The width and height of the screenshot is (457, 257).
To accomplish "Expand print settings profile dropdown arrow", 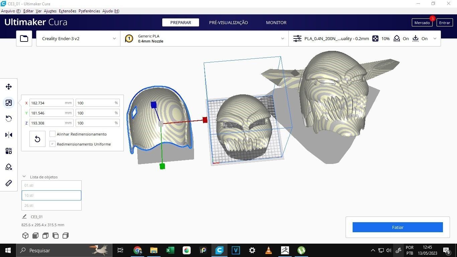I will pyautogui.click(x=435, y=38).
